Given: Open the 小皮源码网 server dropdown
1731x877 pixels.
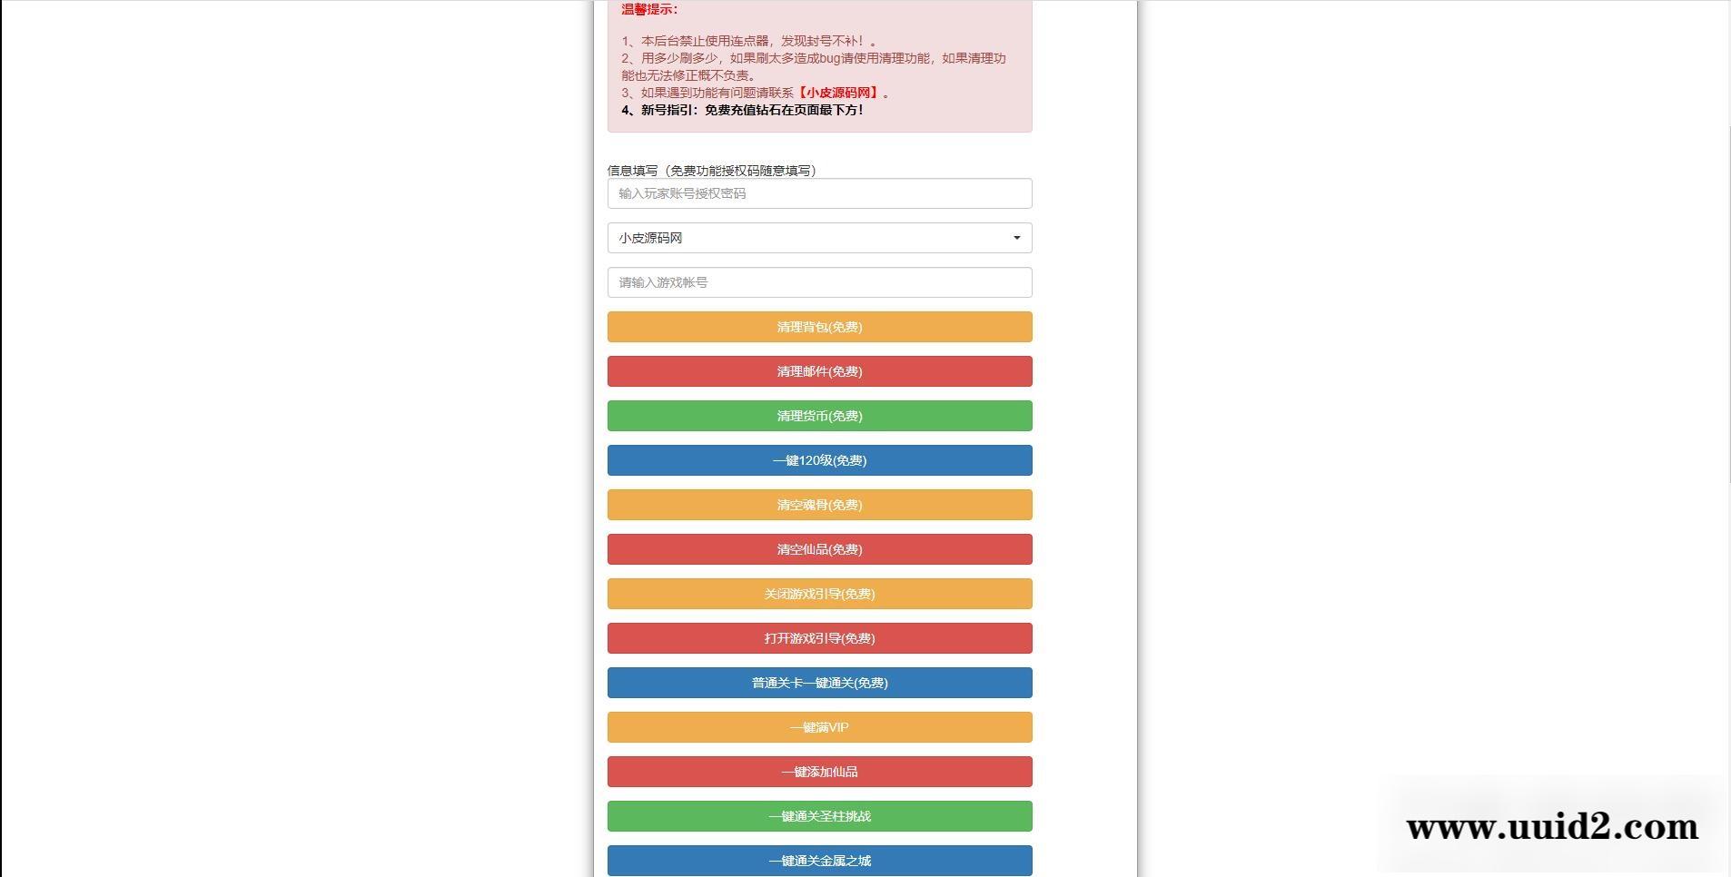Looking at the screenshot, I should click(819, 237).
